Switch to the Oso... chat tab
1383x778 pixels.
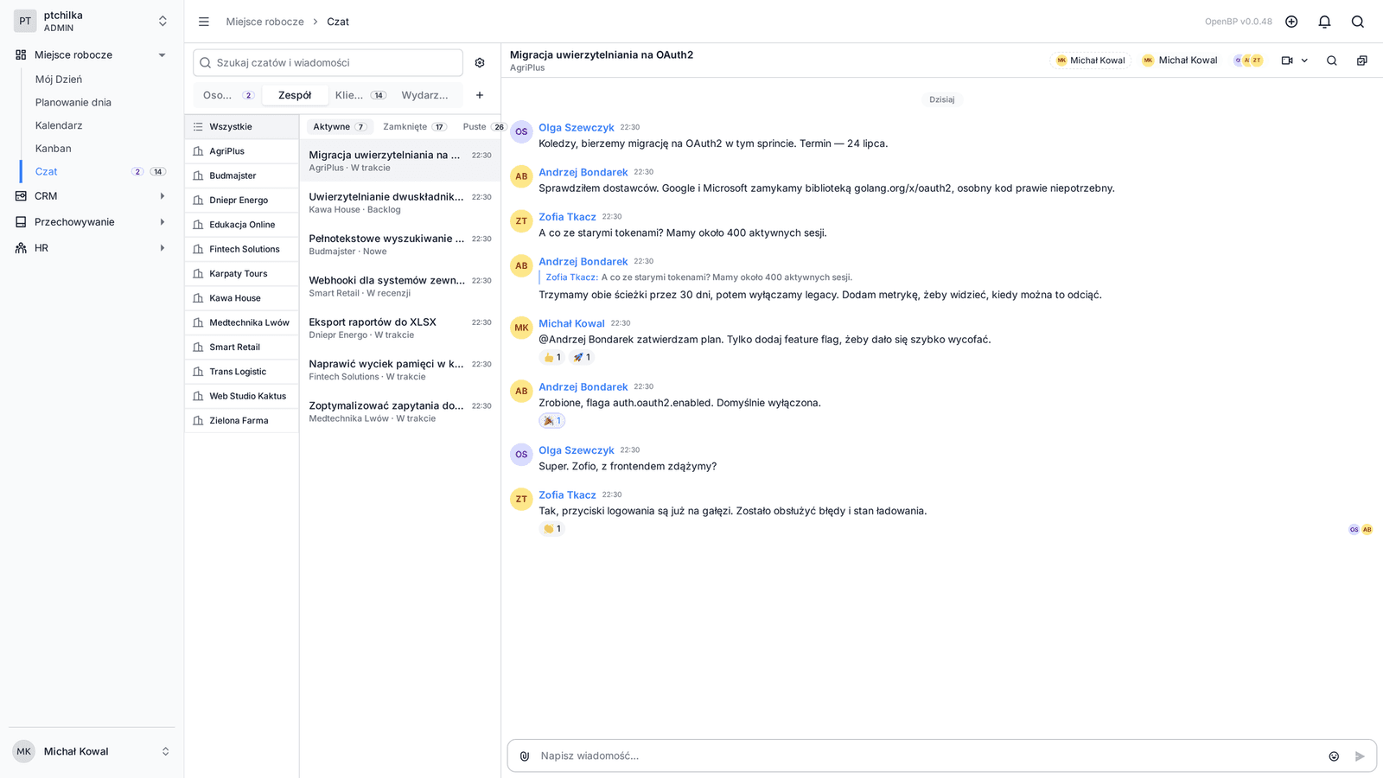[x=228, y=95]
